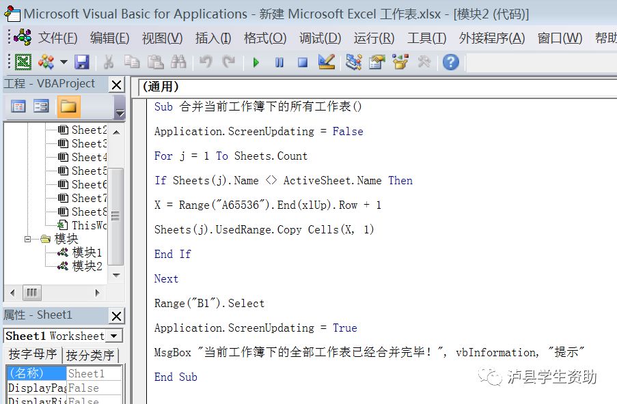
Task: Open Find with the binoculars icon
Action: point(178,62)
